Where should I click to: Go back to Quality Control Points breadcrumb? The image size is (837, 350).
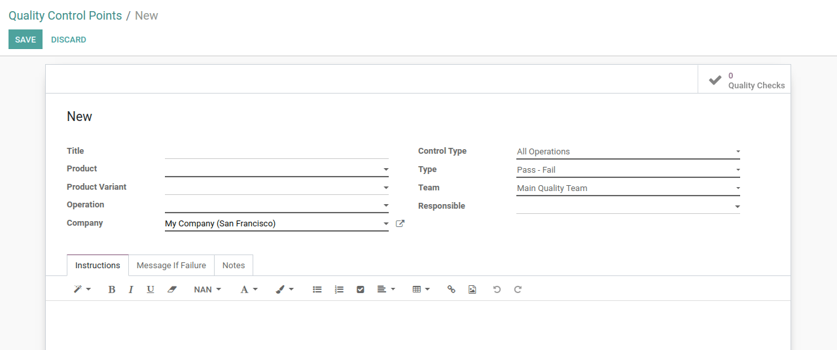[65, 15]
